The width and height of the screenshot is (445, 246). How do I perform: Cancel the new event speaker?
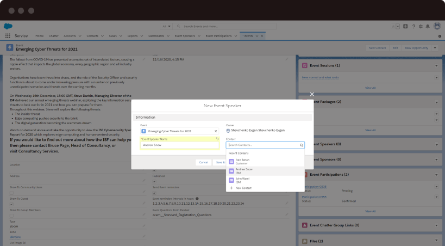(x=204, y=162)
